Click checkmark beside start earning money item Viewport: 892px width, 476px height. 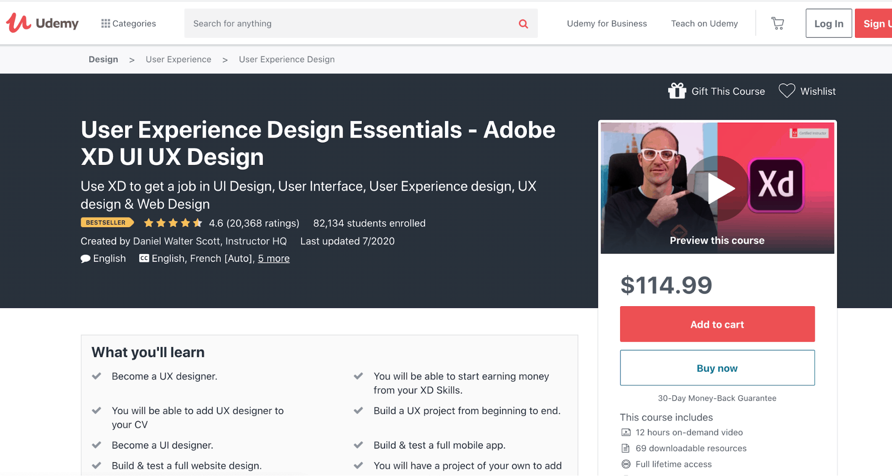[x=358, y=376]
